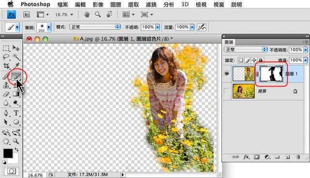Toggle Quick Mask mode
310x178 pixels.
pyautogui.click(x=11, y=171)
